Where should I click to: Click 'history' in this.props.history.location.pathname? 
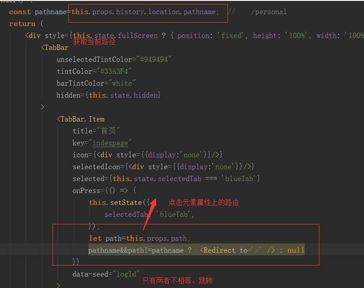(x=130, y=12)
